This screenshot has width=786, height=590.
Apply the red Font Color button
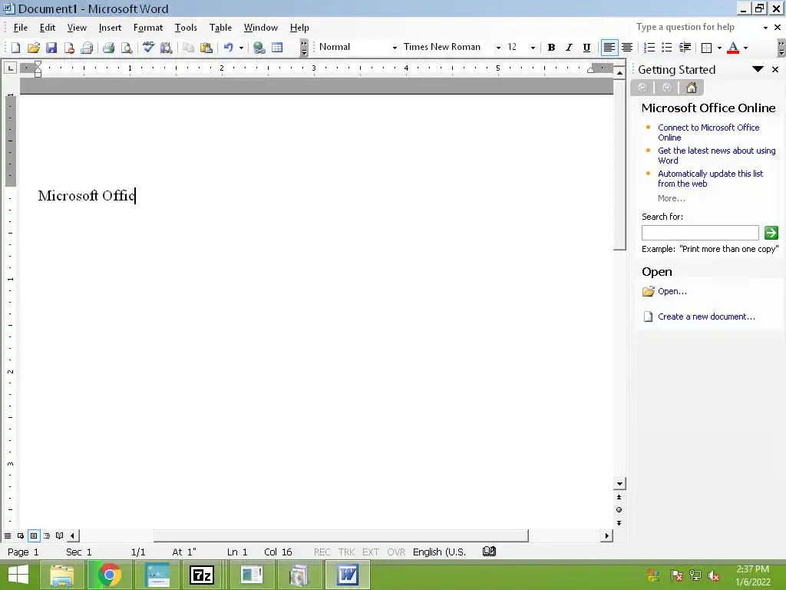coord(733,48)
